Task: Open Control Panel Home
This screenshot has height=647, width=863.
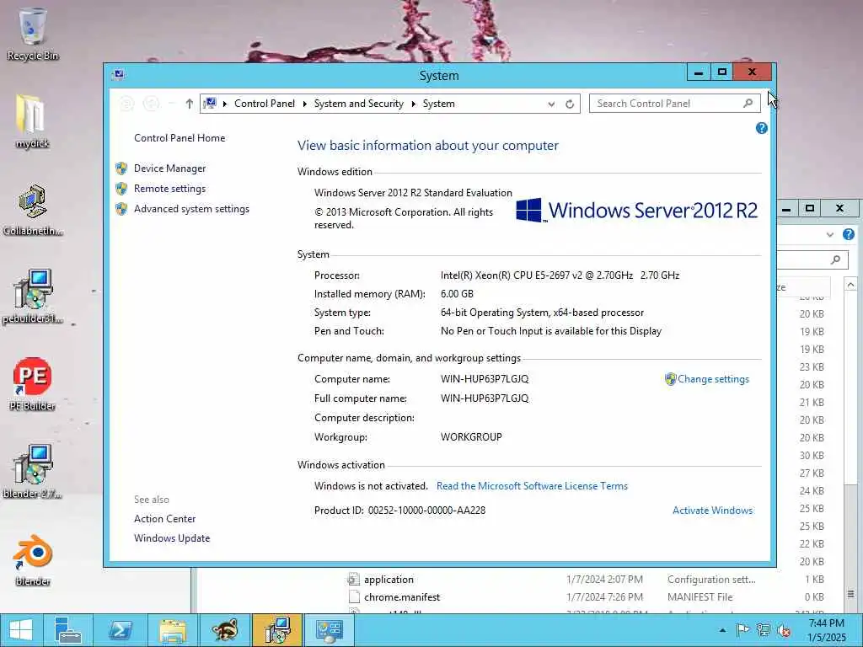Action: (x=180, y=138)
